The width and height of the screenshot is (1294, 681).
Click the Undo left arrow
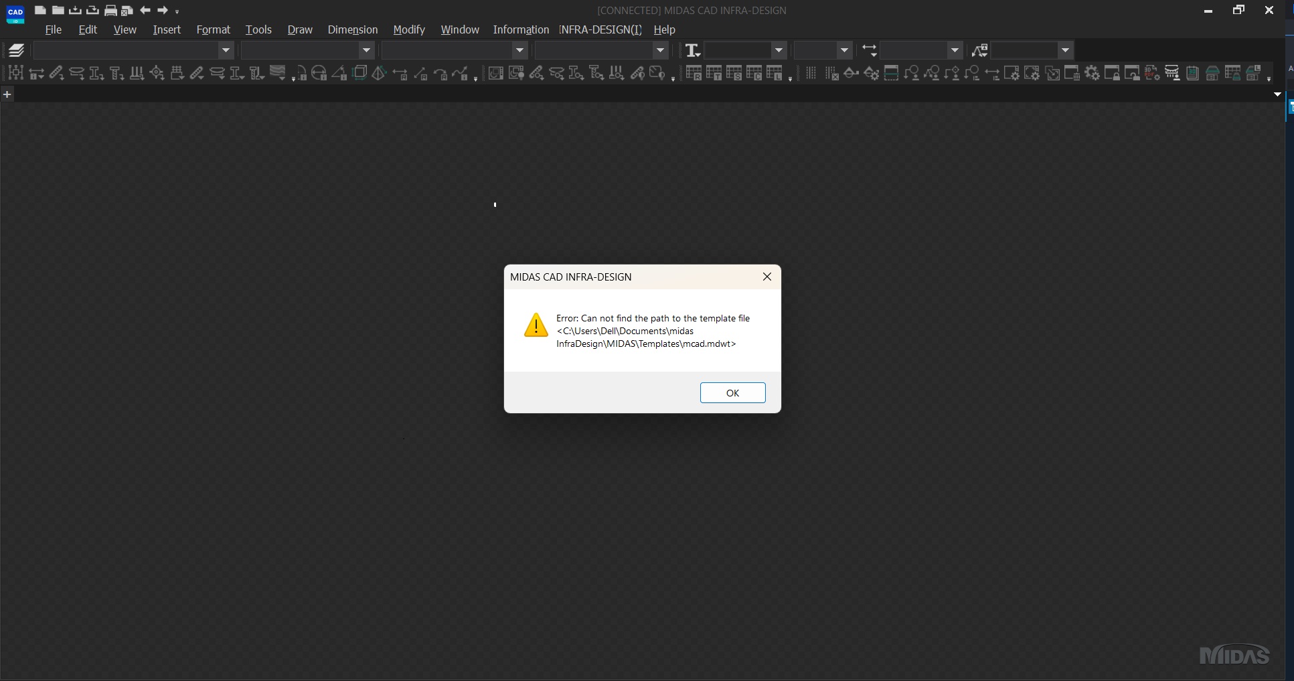[x=145, y=10]
